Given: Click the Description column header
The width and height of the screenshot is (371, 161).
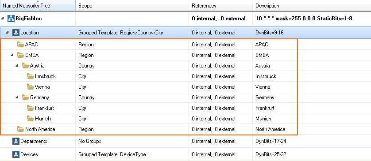Looking at the screenshot, I should click(x=312, y=5).
